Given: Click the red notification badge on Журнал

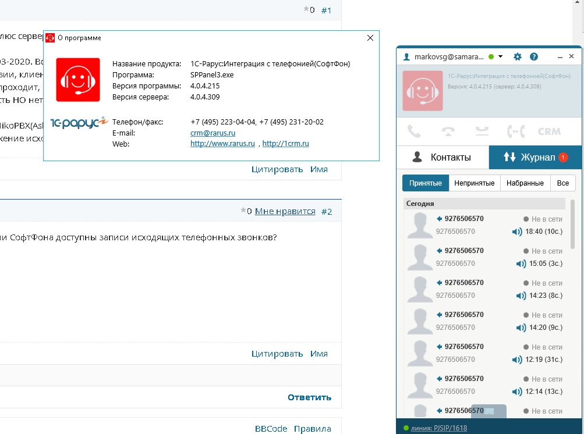Looking at the screenshot, I should tap(563, 157).
